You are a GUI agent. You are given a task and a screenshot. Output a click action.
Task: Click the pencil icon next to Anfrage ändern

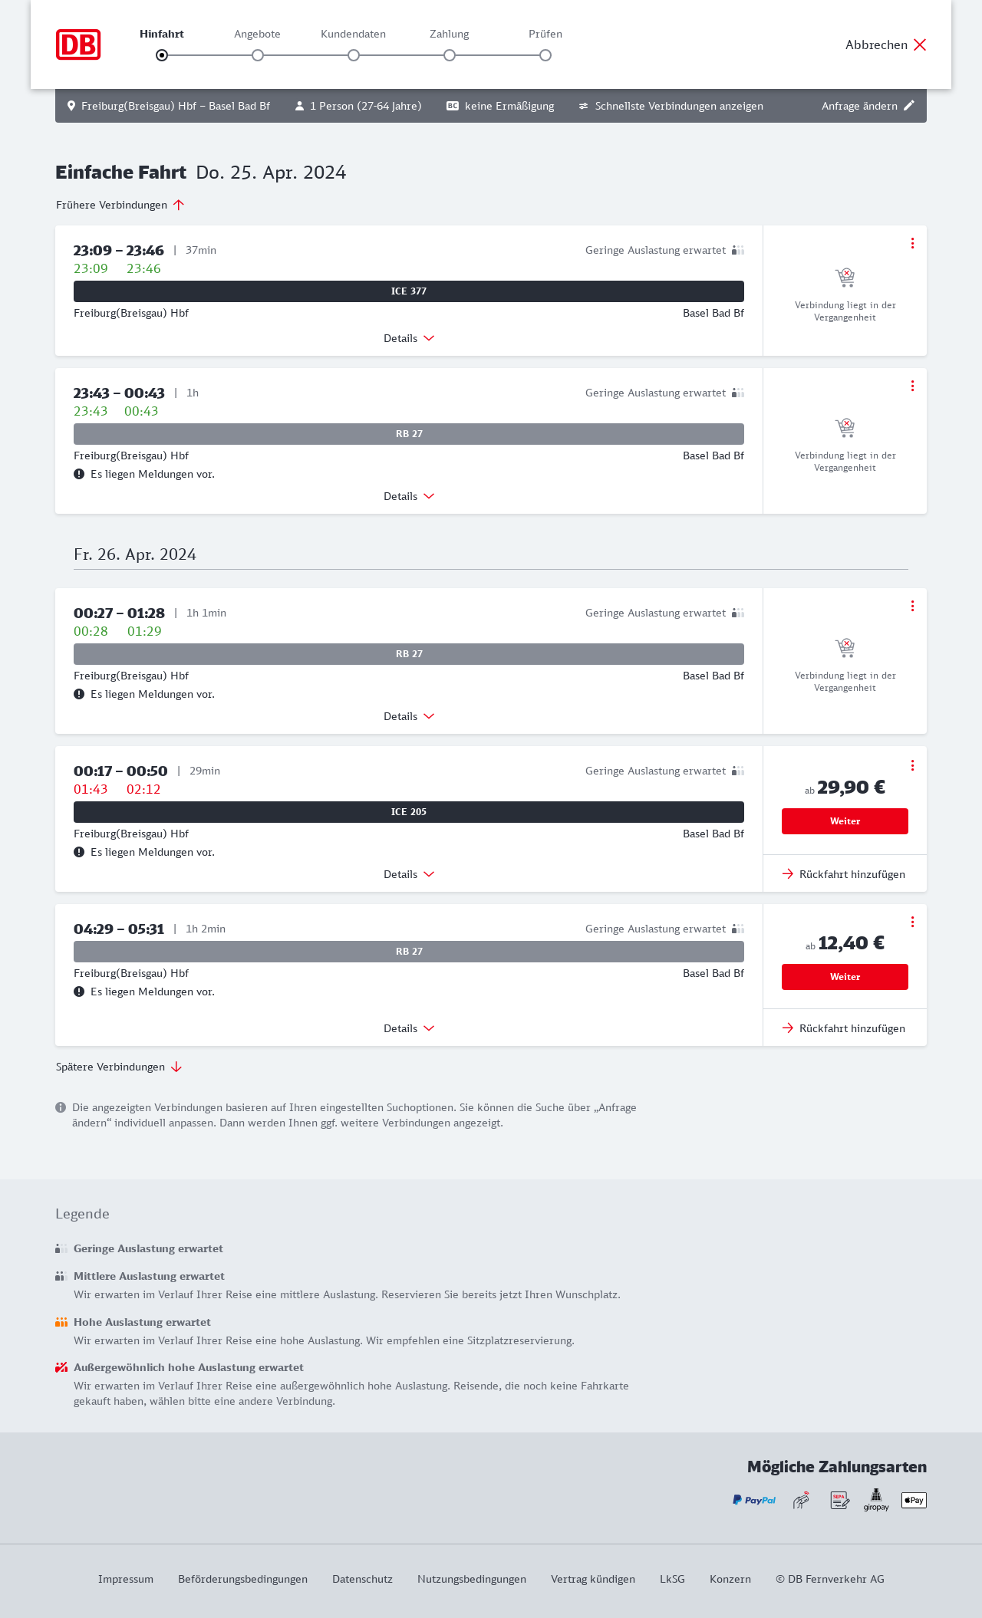909,106
